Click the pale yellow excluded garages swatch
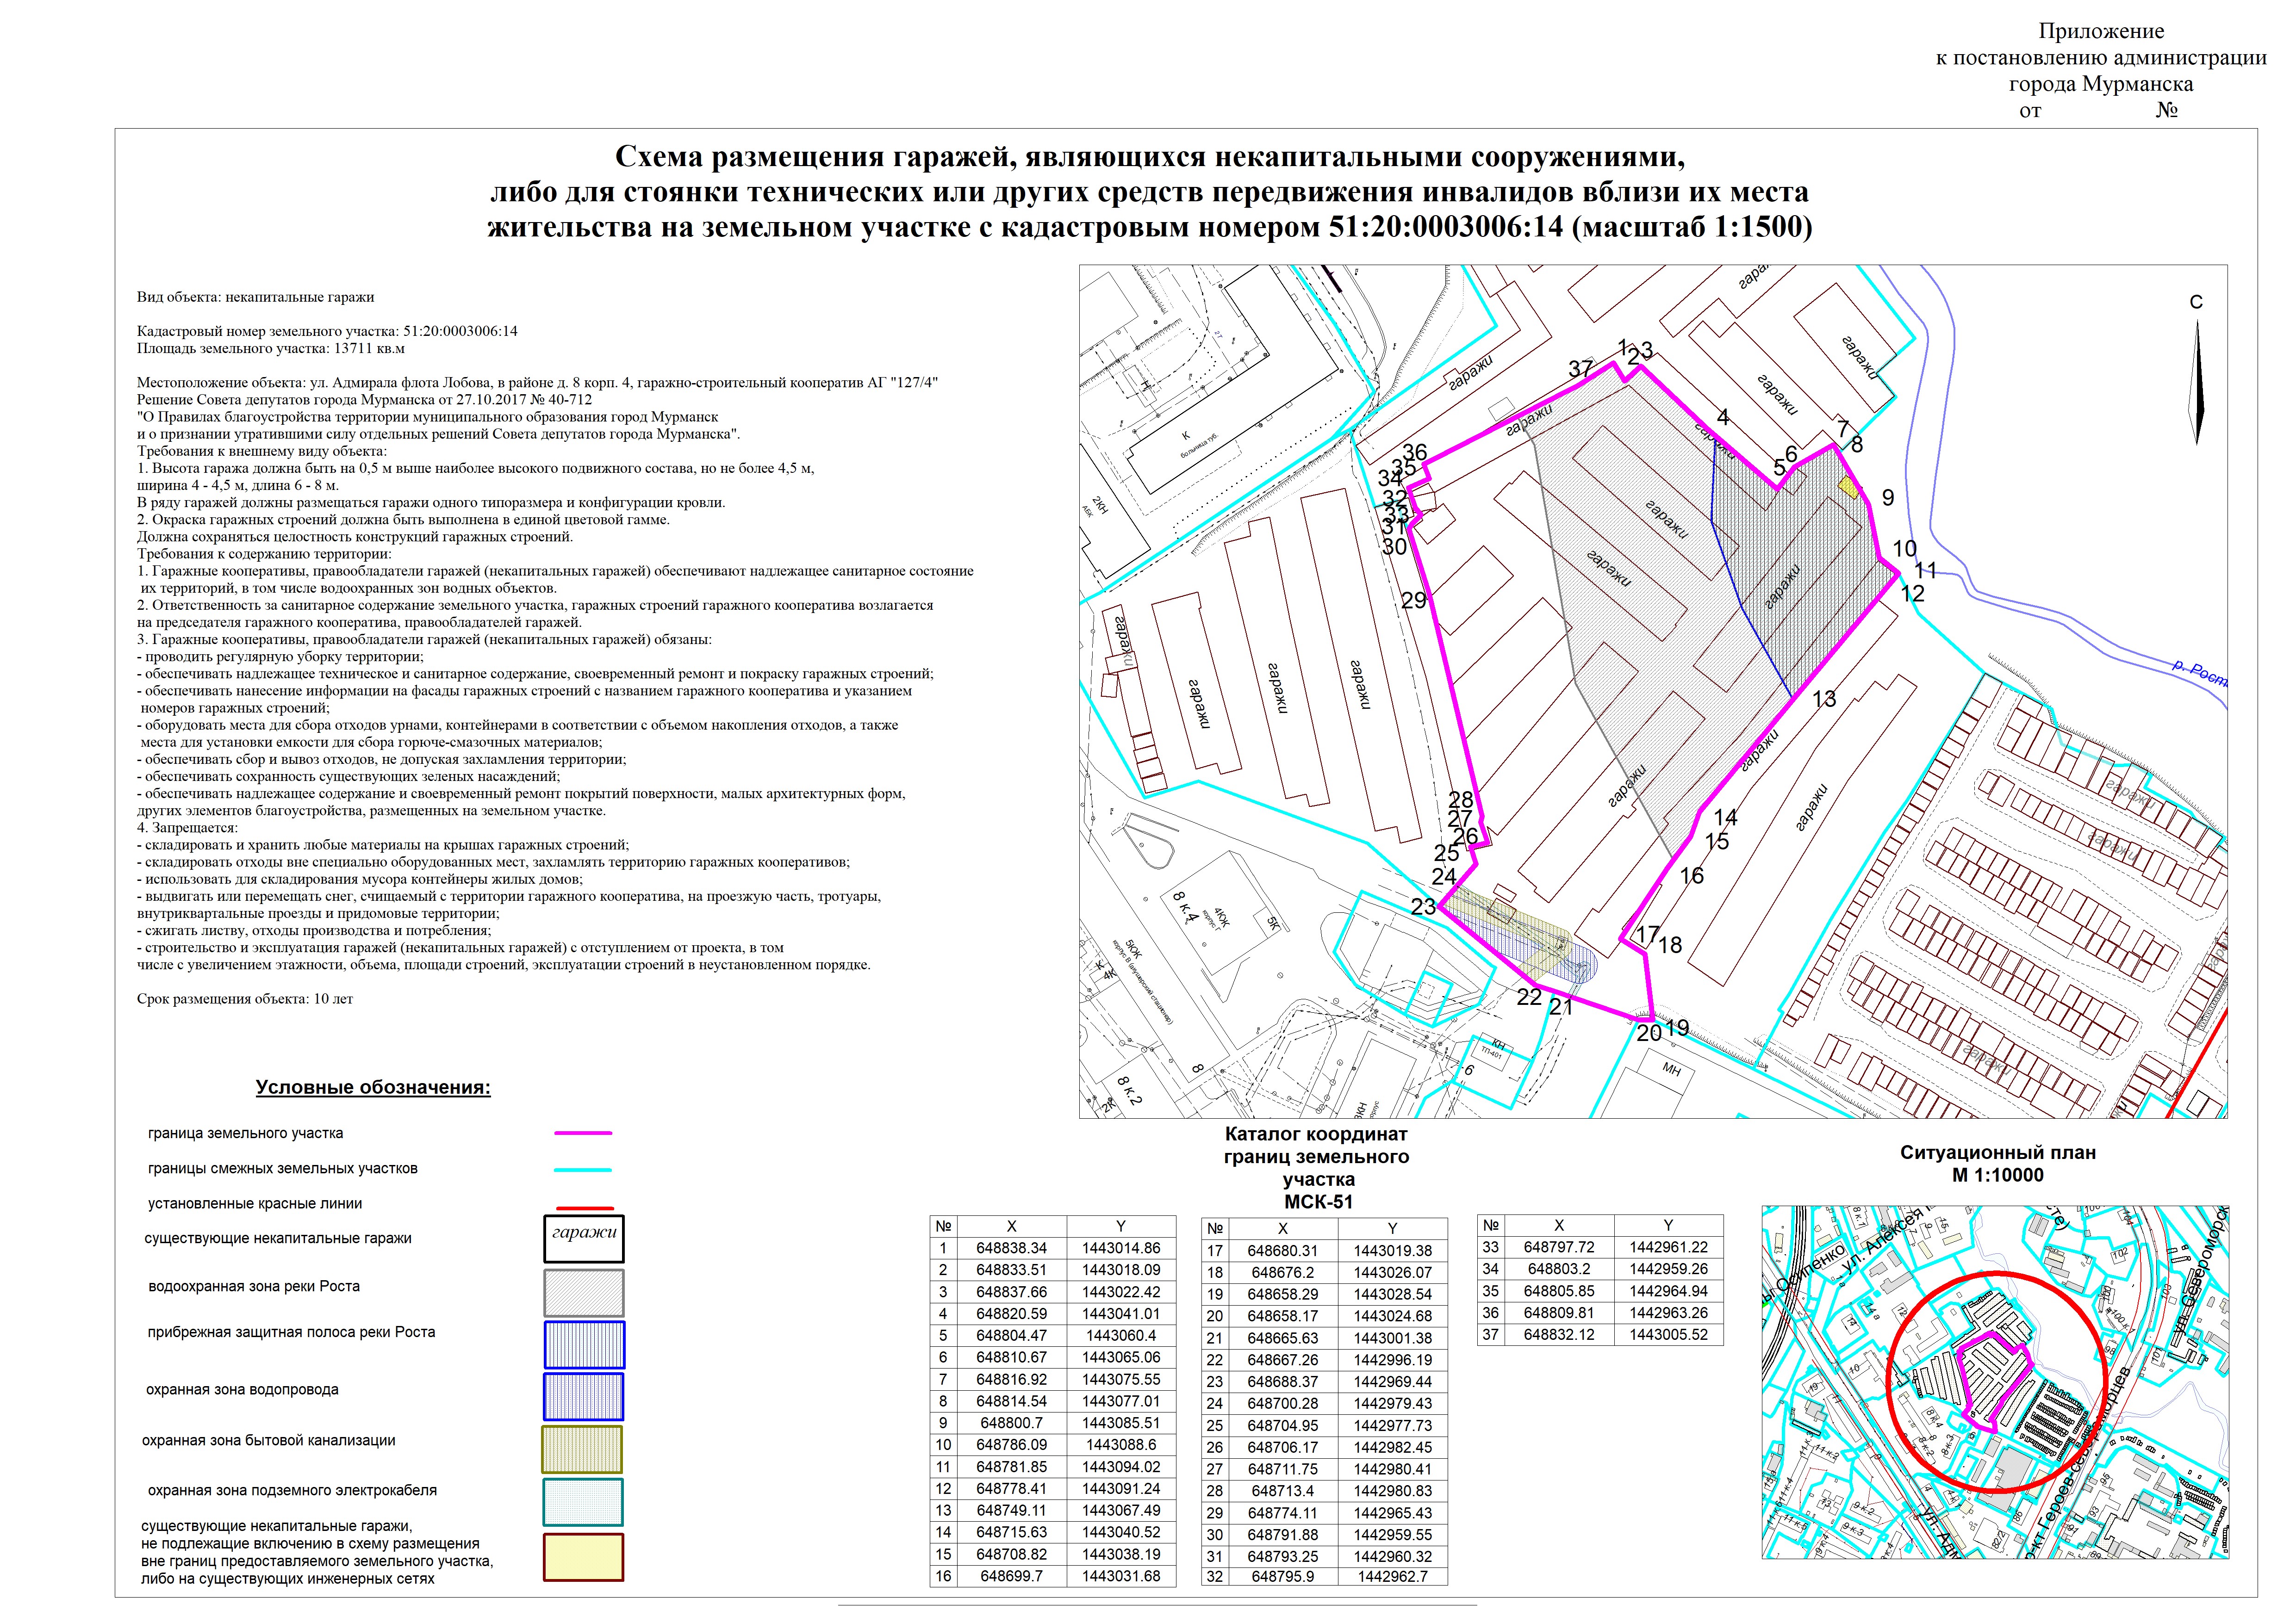The image size is (2296, 1623). [x=583, y=1557]
